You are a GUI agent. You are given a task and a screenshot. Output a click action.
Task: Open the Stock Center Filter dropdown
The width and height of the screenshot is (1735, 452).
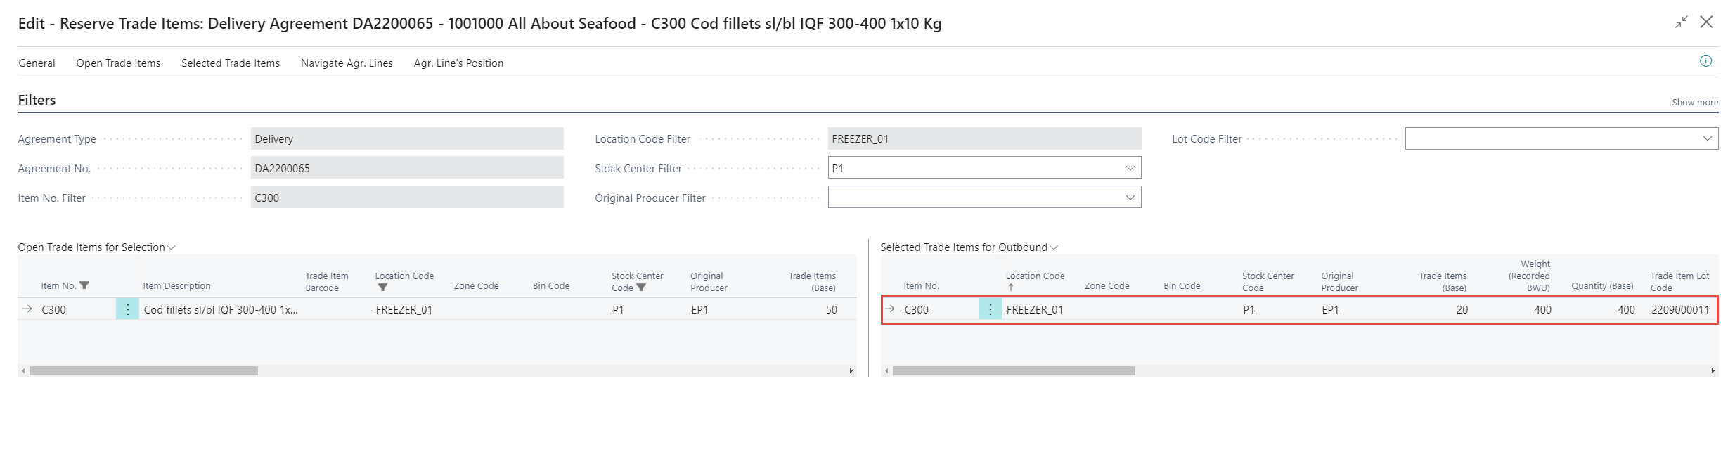(1130, 168)
